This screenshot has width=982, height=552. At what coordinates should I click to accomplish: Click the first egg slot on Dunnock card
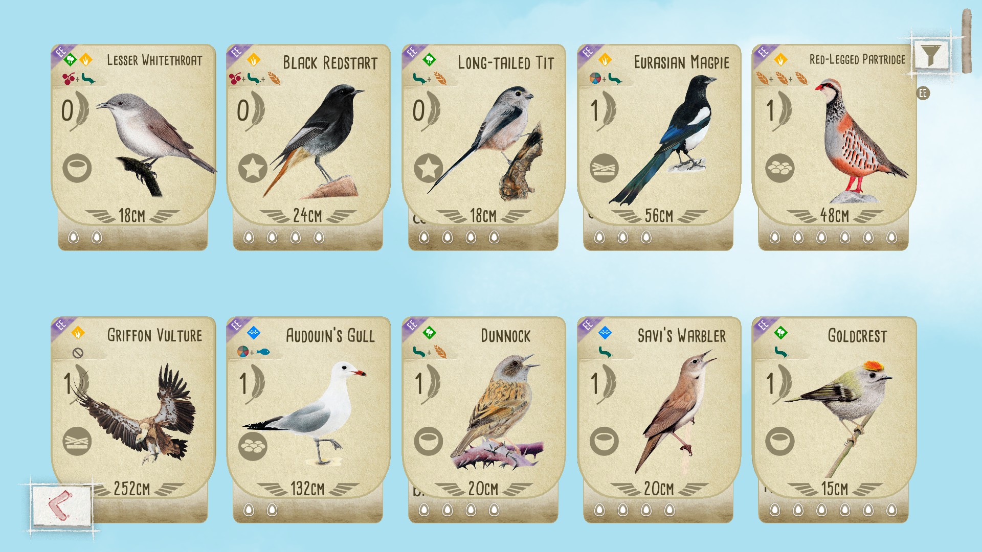pyautogui.click(x=424, y=510)
